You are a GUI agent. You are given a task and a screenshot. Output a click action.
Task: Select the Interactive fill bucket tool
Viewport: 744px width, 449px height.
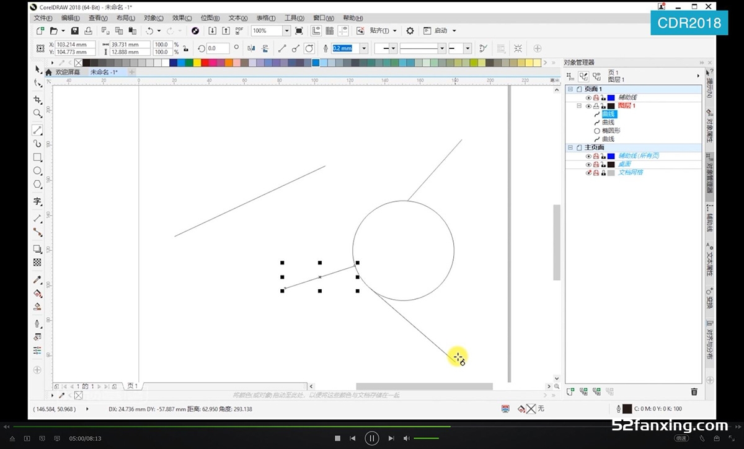(38, 293)
